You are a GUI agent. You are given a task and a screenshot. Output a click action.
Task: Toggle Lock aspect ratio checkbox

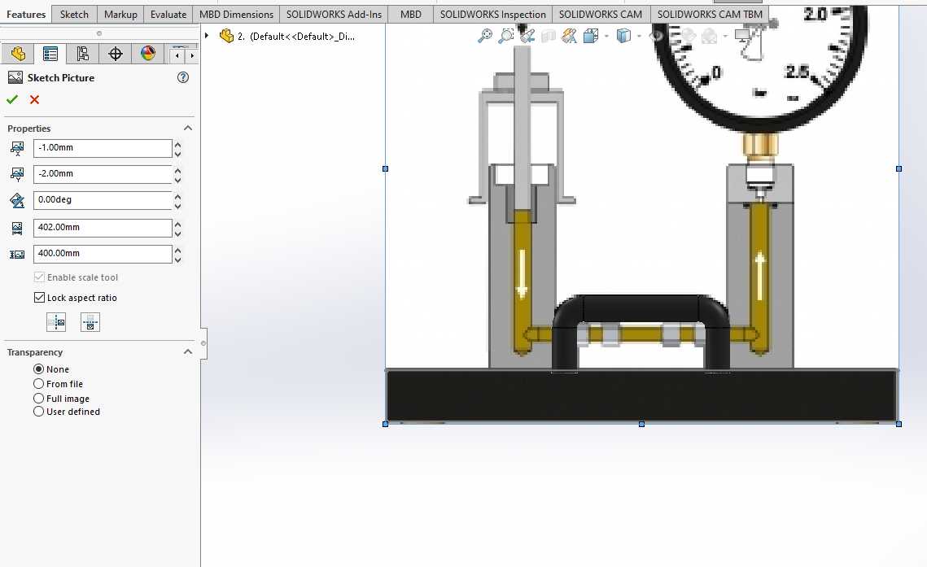40,298
